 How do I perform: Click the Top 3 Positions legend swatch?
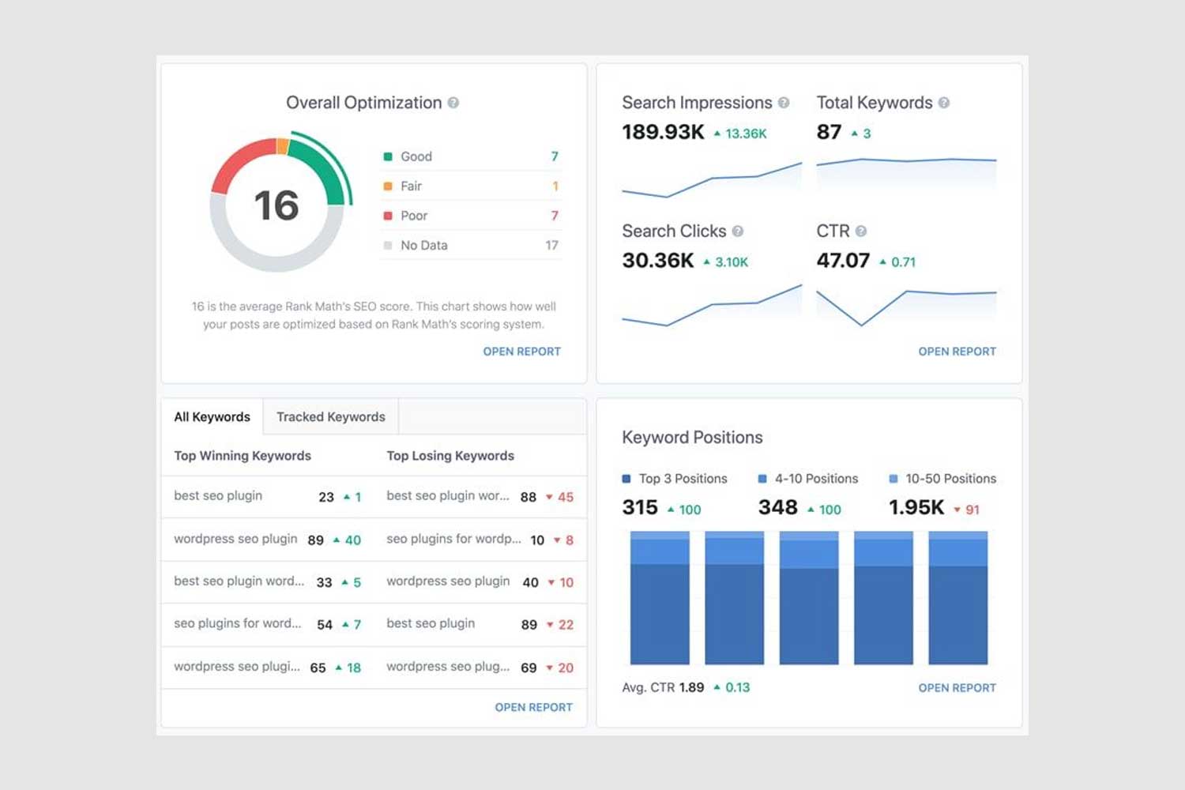626,479
